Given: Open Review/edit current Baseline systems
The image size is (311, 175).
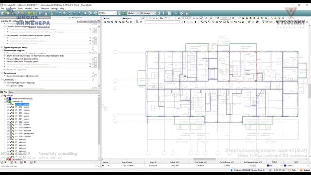Looking at the screenshot, I should [x=22, y=59].
